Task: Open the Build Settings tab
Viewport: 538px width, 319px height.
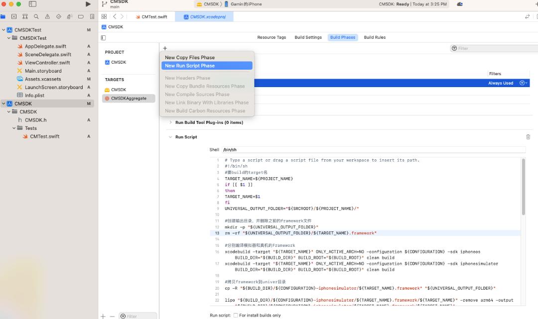Action: (x=308, y=37)
